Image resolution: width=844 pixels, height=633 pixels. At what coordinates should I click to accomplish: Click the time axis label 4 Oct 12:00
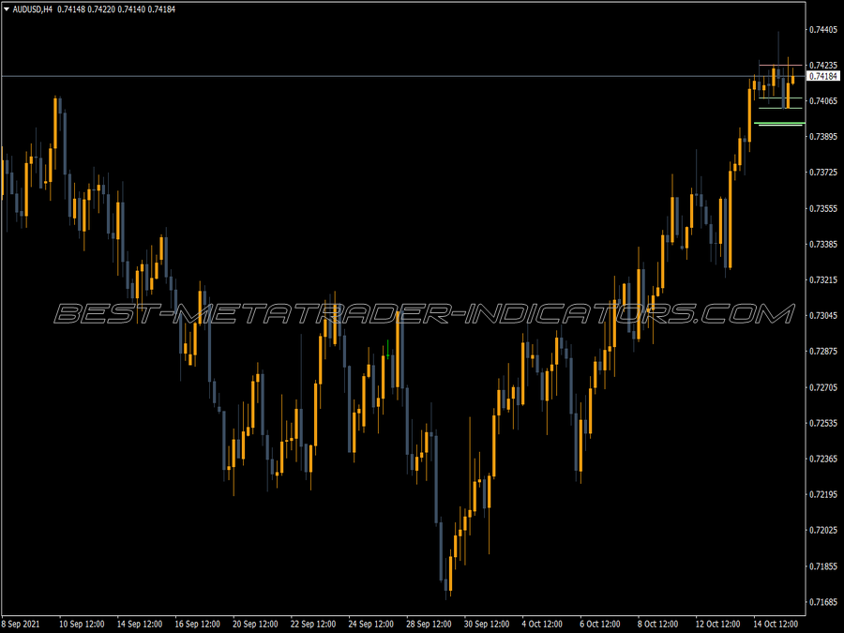pyautogui.click(x=542, y=624)
